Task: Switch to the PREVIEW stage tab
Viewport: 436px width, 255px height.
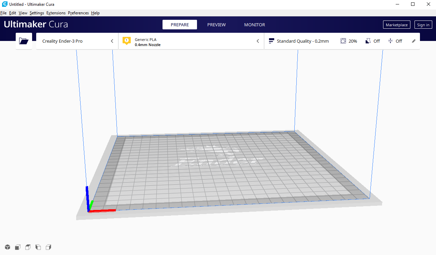Action: pyautogui.click(x=216, y=25)
